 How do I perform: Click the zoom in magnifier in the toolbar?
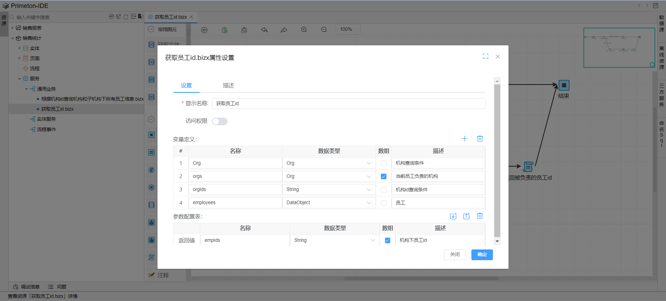click(304, 30)
